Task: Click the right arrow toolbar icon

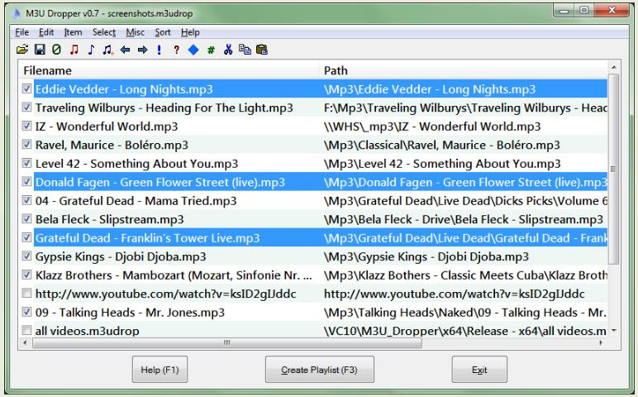Action: [142, 50]
